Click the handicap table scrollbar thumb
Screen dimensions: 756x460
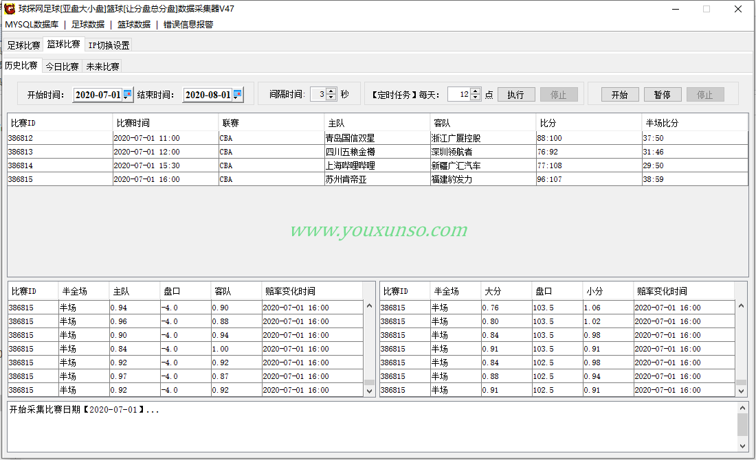pos(369,383)
